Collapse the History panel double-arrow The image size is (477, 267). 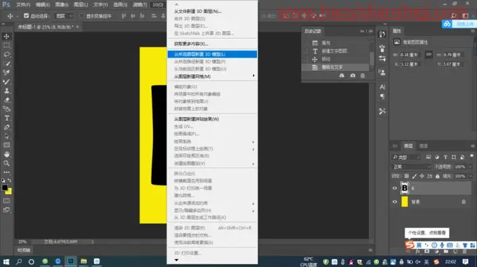tap(362, 31)
